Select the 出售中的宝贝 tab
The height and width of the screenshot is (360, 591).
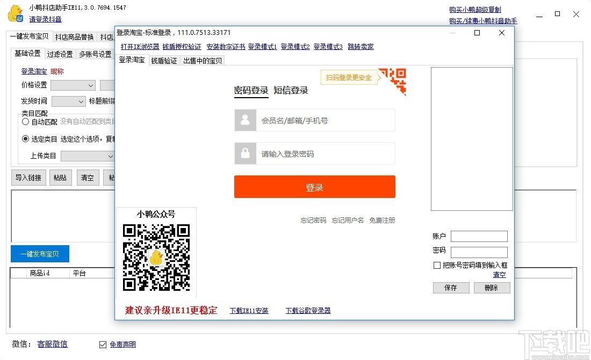(203, 61)
